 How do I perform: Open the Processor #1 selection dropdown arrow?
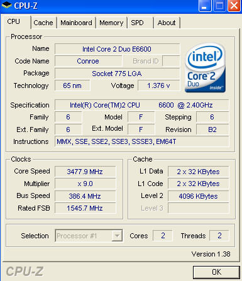[117, 236]
